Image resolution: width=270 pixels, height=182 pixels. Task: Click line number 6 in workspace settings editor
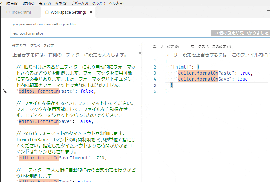(x=155, y=91)
